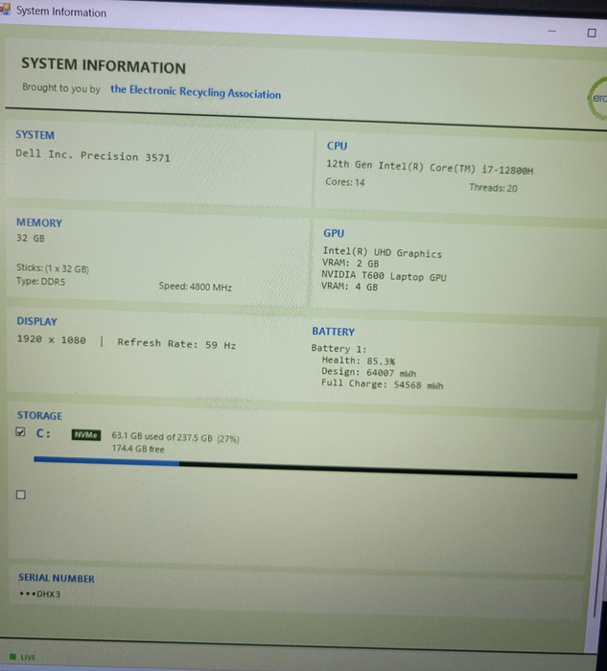Select the CPU name '12th Gen Intel(R) Core(TM) i7-12800H'
The image size is (607, 671).
430,168
